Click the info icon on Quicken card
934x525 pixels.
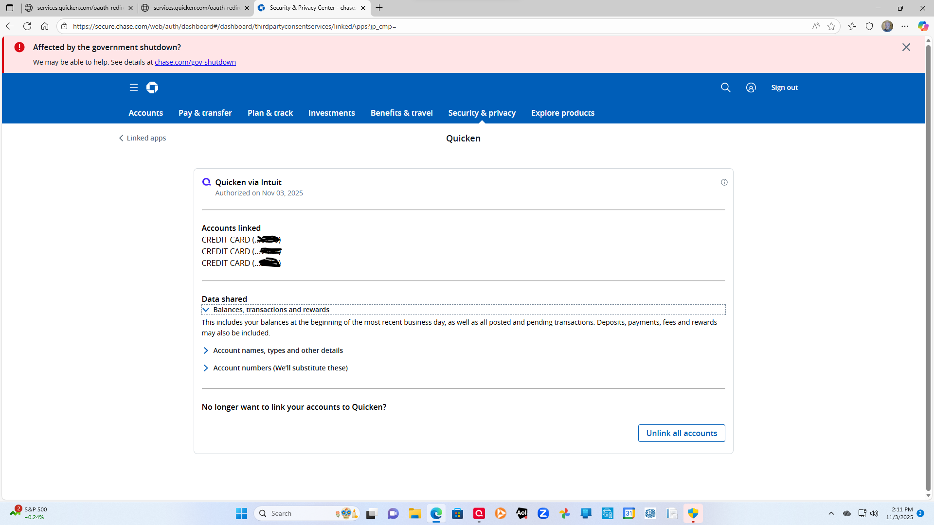(724, 182)
